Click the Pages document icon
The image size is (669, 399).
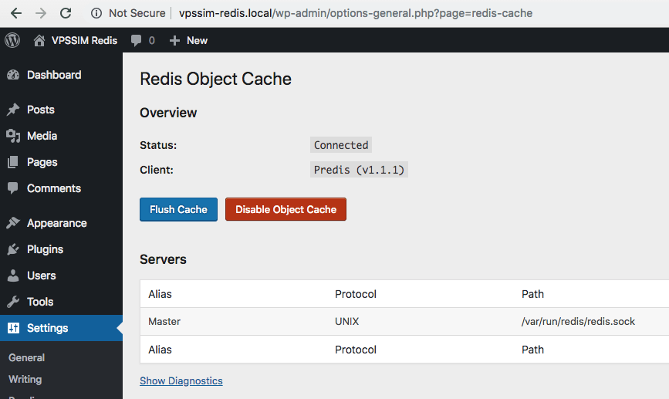[13, 162]
